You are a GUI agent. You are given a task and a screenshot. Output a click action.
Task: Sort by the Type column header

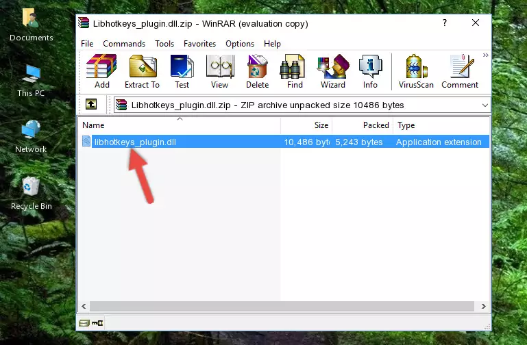(441, 125)
